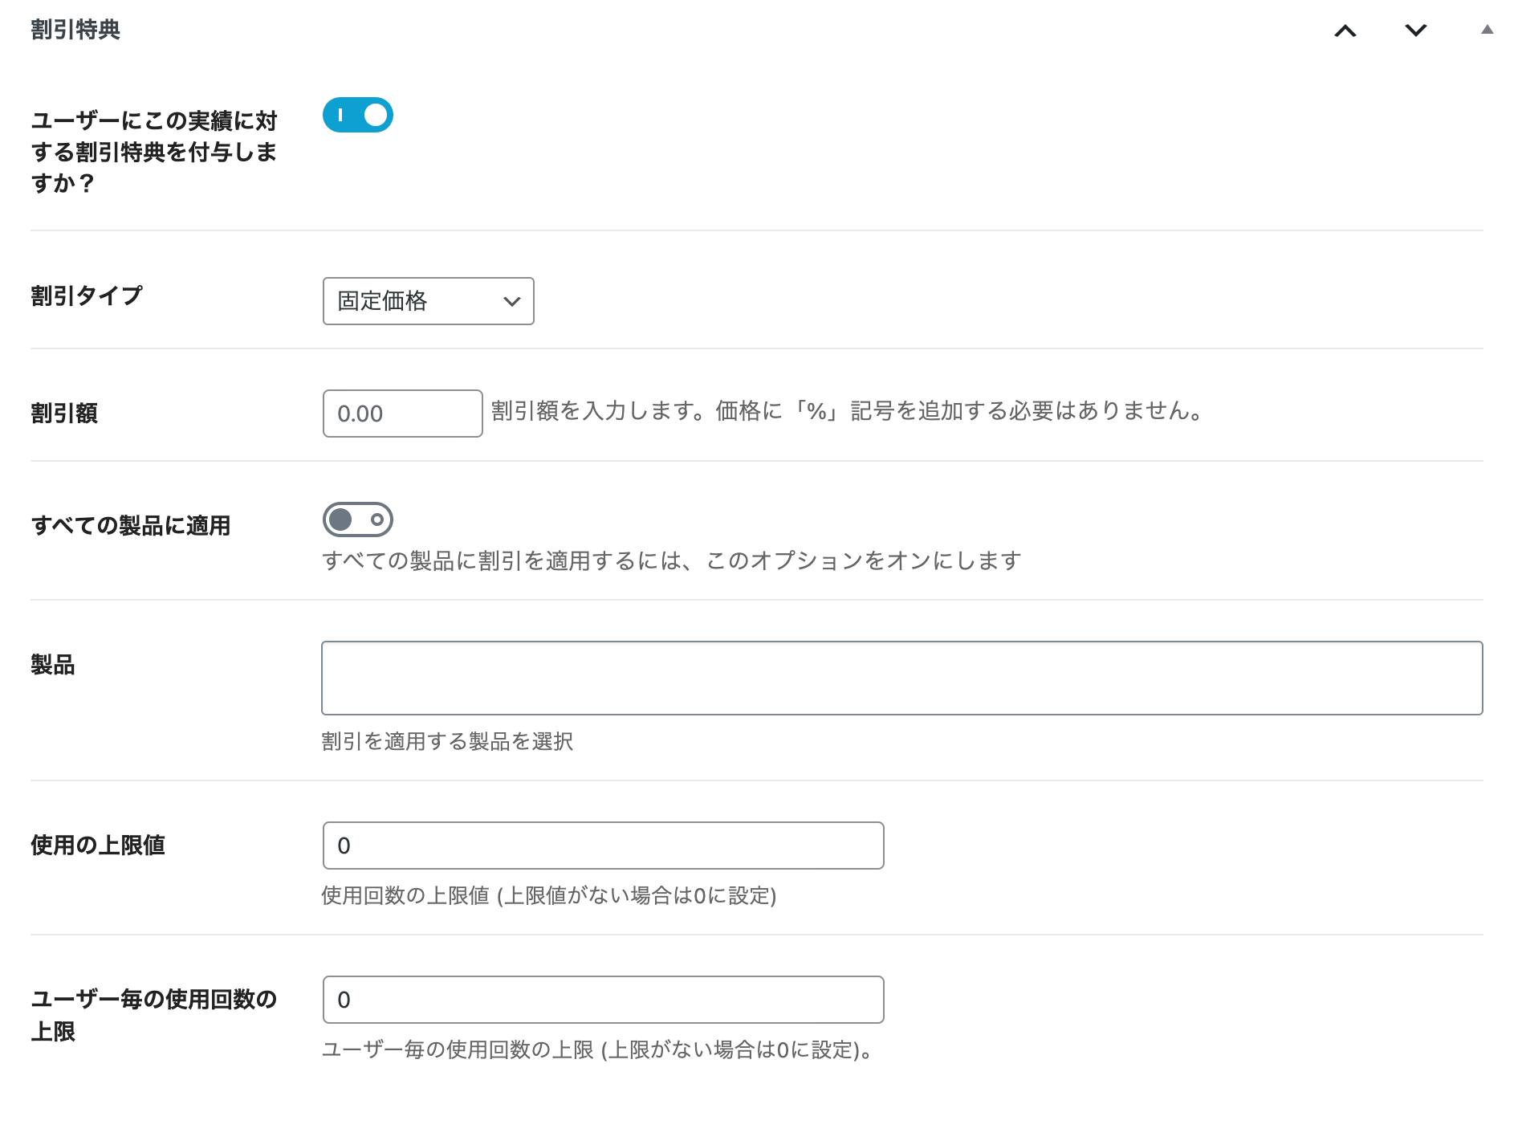Open the 割引タイプ dropdown showing 固定価格

coord(428,301)
